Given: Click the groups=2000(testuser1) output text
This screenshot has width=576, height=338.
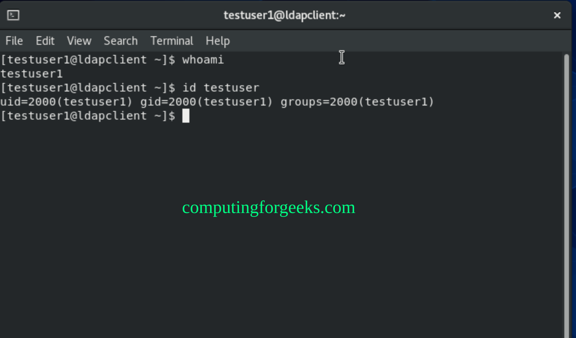Looking at the screenshot, I should [x=357, y=102].
